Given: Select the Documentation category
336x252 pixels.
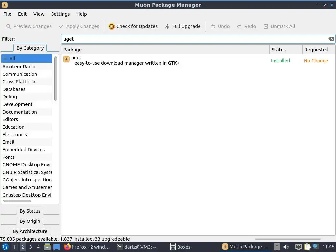Looking at the screenshot, I should (x=27, y=112).
